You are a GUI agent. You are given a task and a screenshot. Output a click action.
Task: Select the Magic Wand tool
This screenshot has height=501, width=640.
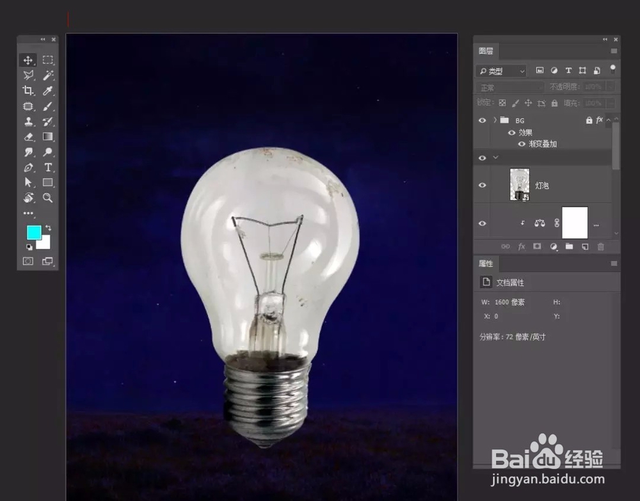coord(48,76)
